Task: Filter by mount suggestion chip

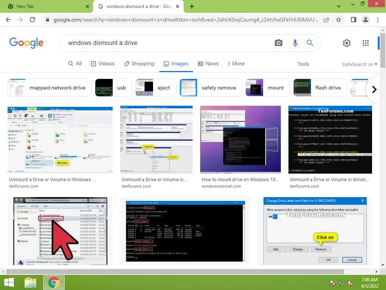Action: point(268,88)
